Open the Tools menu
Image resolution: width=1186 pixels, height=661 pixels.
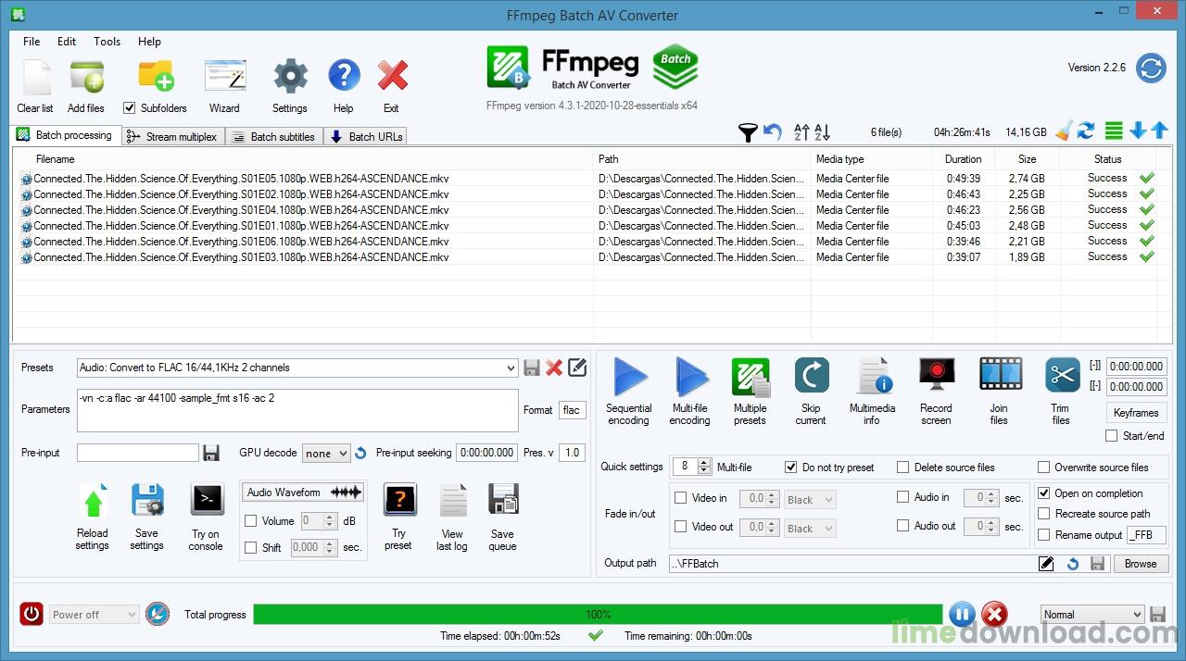pos(107,42)
